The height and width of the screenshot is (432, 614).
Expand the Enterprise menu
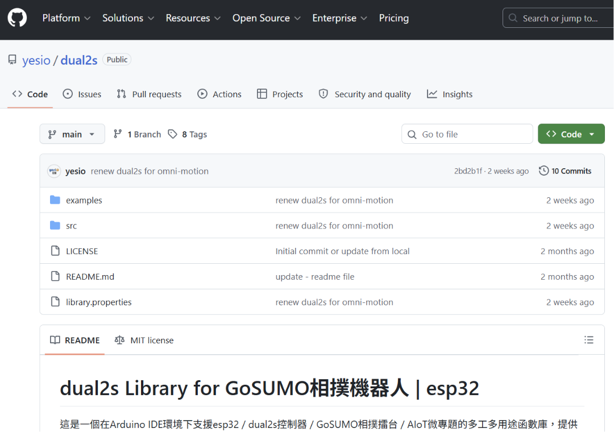pyautogui.click(x=339, y=18)
